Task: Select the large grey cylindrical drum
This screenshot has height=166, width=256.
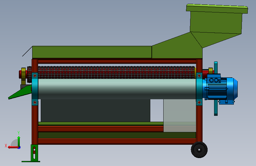Action: tap(117, 89)
